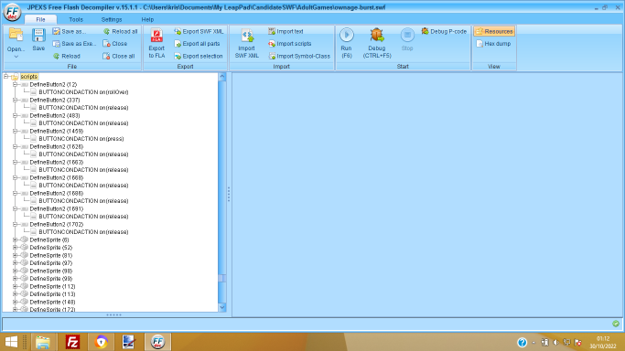Click the Open folder icon
Viewport: 625px width, 351px height.
point(16,35)
